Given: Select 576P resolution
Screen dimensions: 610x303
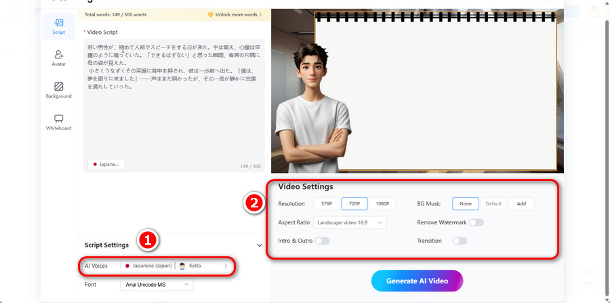Looking at the screenshot, I should coord(327,203).
